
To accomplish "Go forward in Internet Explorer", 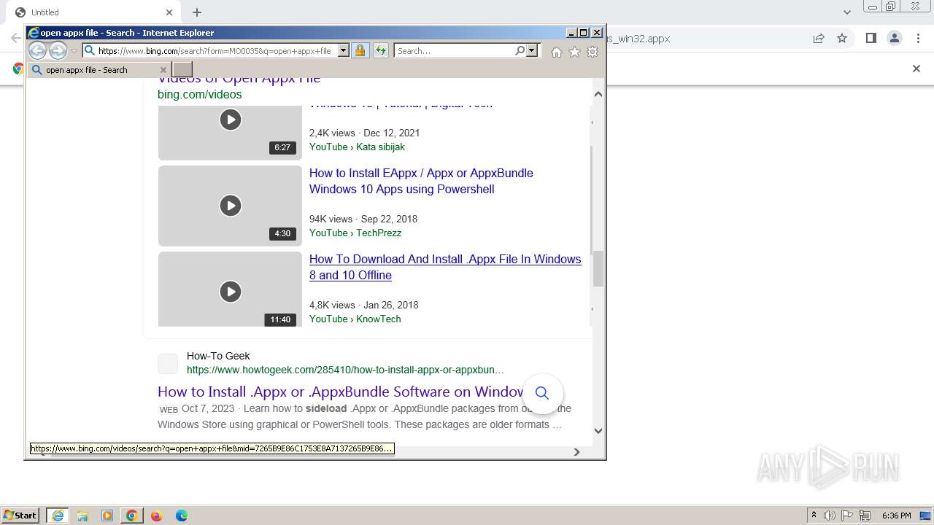I will [58, 51].
